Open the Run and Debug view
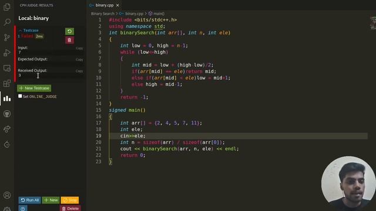This screenshot has width=376, height=211. (7, 53)
